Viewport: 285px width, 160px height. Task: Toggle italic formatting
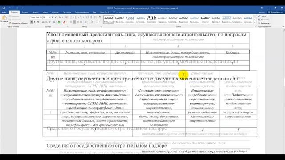(x=35, y=22)
